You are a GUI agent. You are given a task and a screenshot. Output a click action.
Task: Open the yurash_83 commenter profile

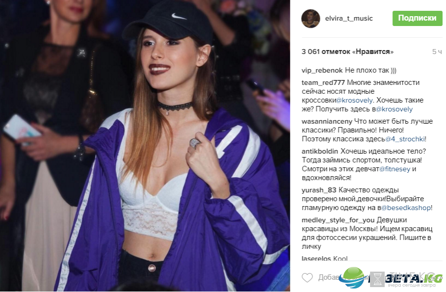pyautogui.click(x=319, y=190)
